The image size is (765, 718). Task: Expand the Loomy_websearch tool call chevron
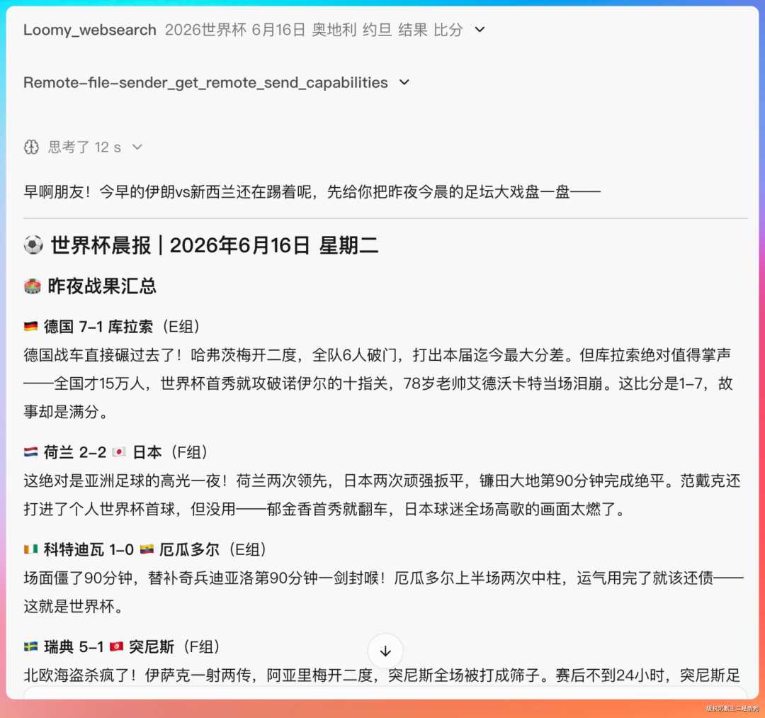tap(480, 30)
